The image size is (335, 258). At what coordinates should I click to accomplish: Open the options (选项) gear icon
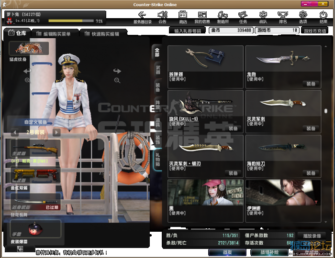coord(303,17)
